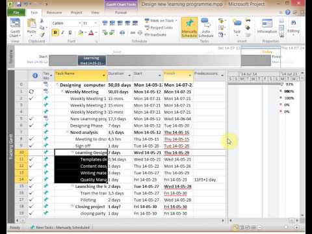Open the font name dropdown arrow
This screenshot has height=234, width=312.
click(x=79, y=23)
